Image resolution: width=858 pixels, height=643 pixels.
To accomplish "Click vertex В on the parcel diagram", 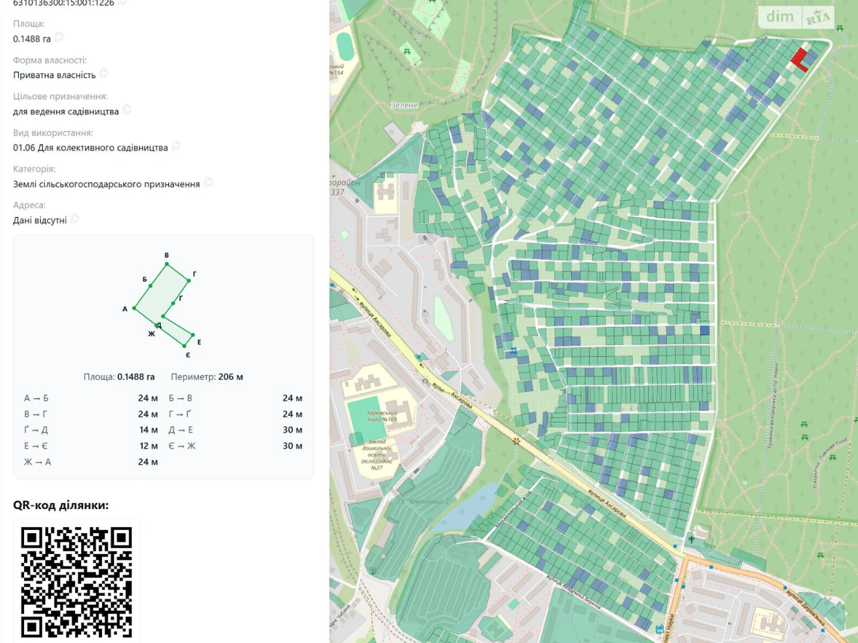I will point(167,264).
